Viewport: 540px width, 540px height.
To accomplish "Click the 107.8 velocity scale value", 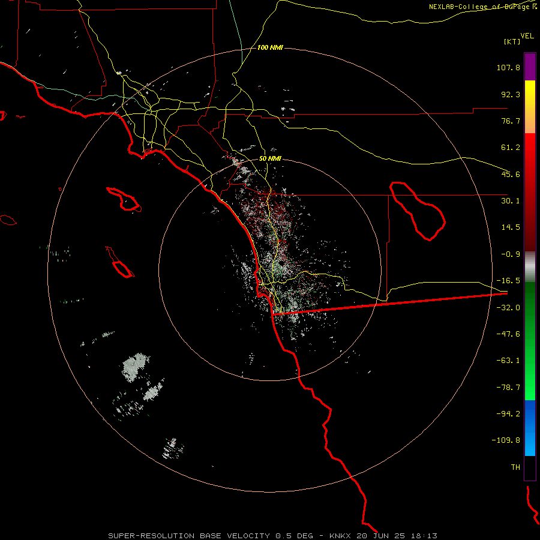I will click(508, 67).
